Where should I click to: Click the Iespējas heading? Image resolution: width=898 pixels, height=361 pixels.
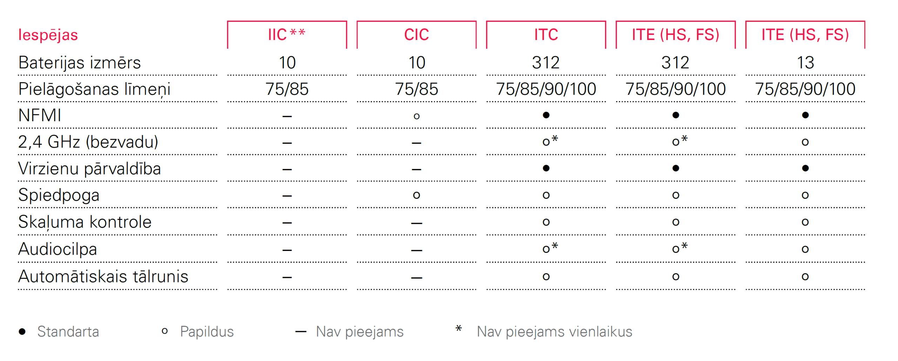(48, 35)
